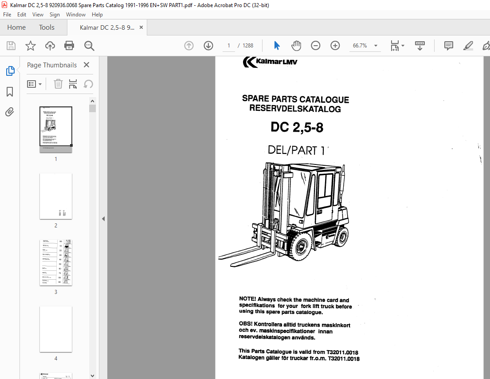Expand the fit-width tool dropdown arrow

tap(403, 46)
